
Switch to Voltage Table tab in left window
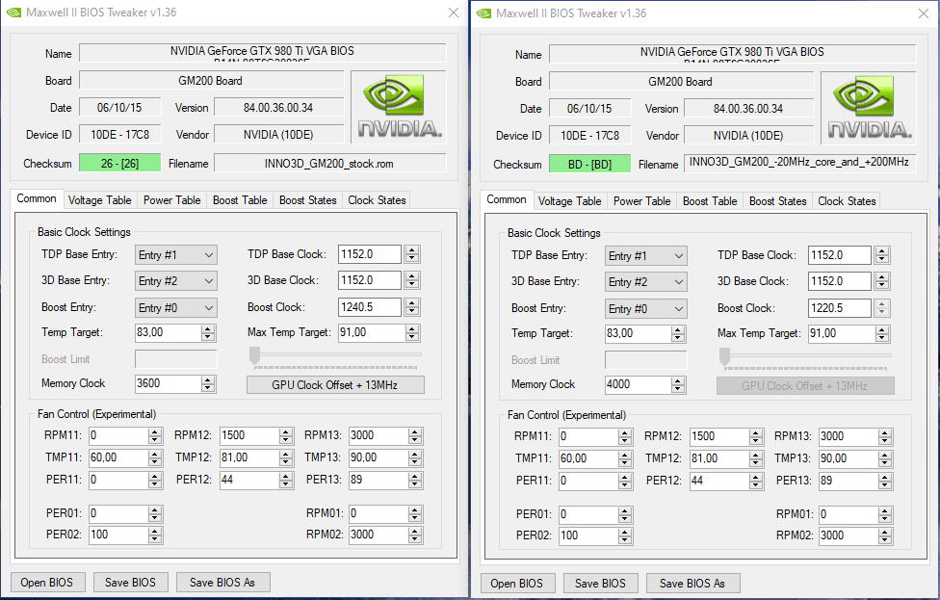point(99,200)
